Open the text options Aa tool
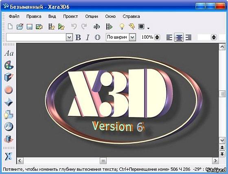The image size is (228, 174). point(9,53)
